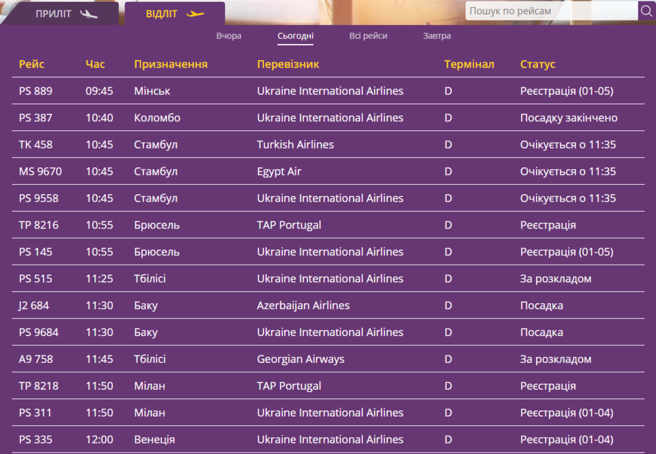The height and width of the screenshot is (454, 656).
Task: Click the Статус column header
Action: pos(537,64)
